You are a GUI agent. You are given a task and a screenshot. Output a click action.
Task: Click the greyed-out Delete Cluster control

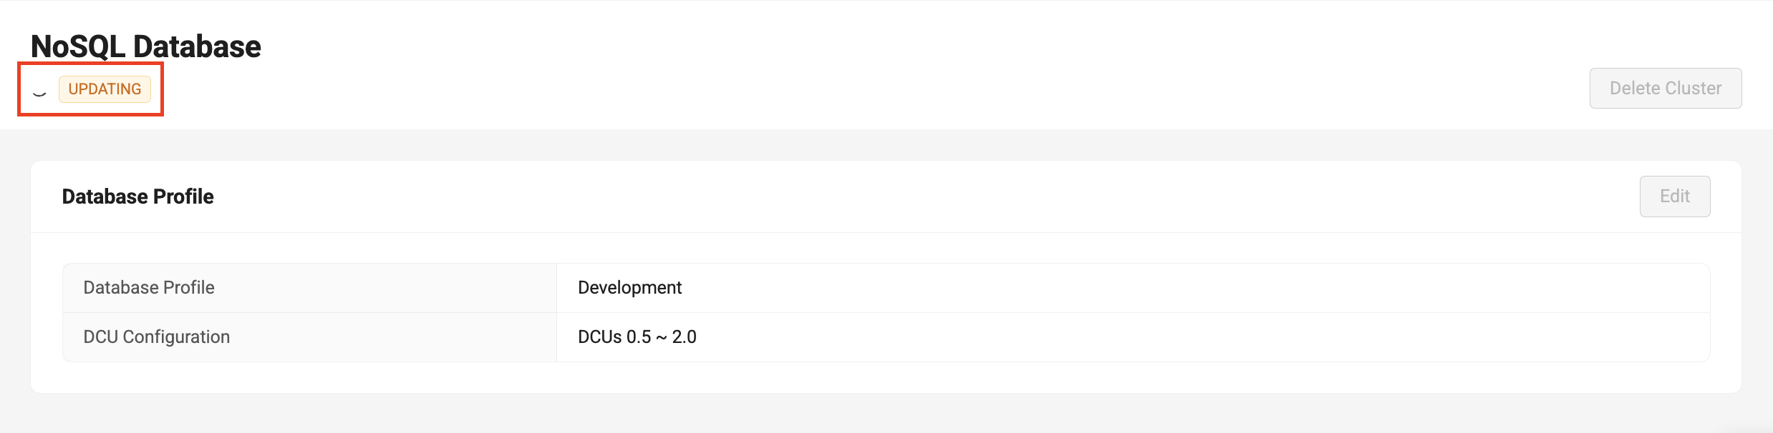[x=1665, y=87]
